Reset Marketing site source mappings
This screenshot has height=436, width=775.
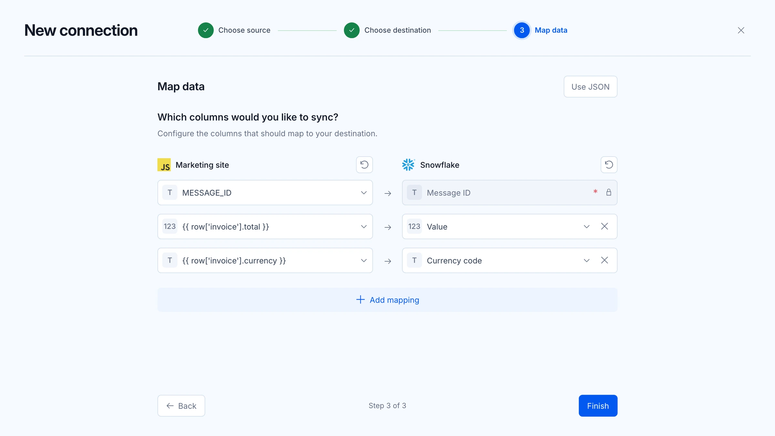coord(364,165)
